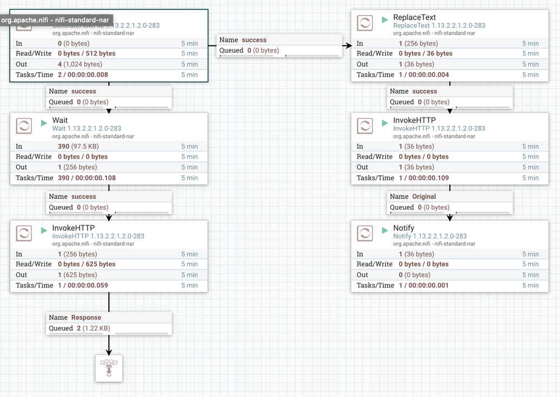
Task: Click the Notify processor green running indicator
Action: (385, 231)
